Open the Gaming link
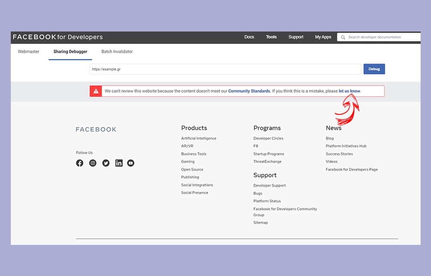The image size is (431, 276). point(188,162)
